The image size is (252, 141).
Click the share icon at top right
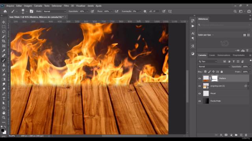point(249,11)
